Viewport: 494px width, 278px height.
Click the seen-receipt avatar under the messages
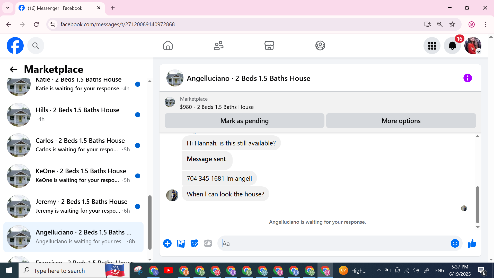tap(464, 208)
